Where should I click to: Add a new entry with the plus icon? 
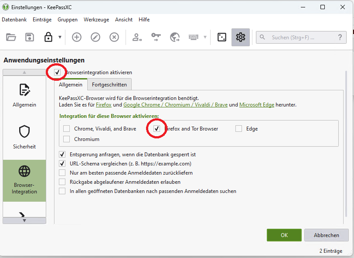[x=76, y=37]
